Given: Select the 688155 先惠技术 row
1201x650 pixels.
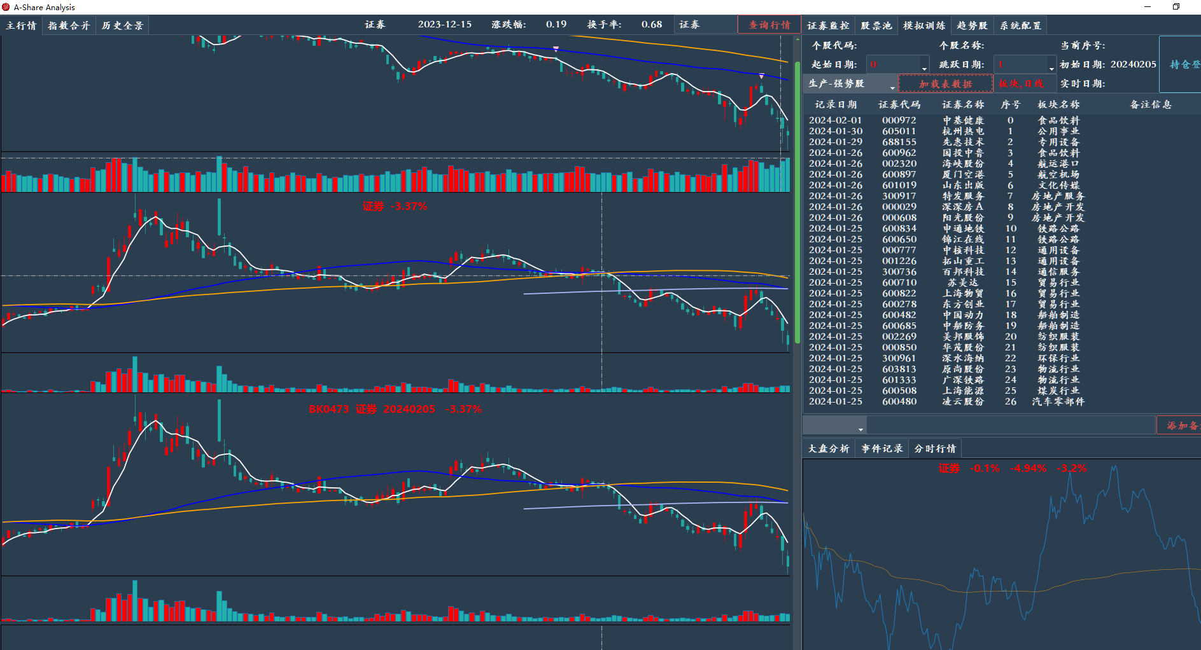Looking at the screenshot, I should [x=1001, y=142].
